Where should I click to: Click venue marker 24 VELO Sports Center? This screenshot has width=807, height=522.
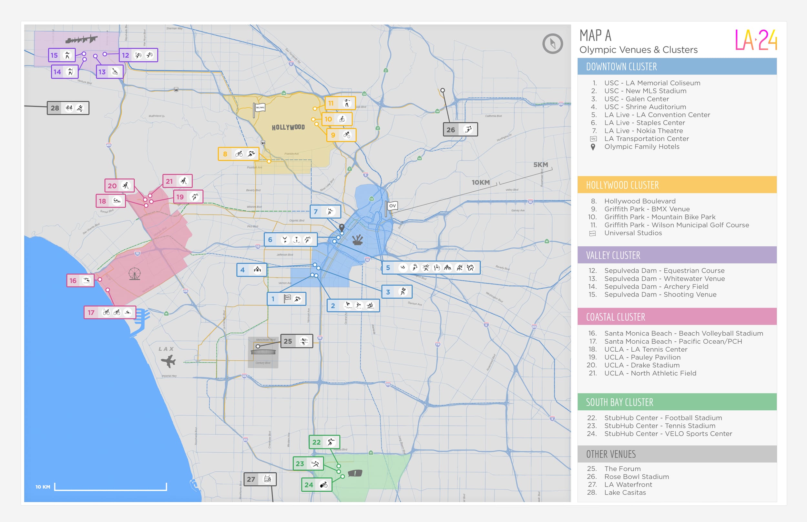(x=316, y=485)
